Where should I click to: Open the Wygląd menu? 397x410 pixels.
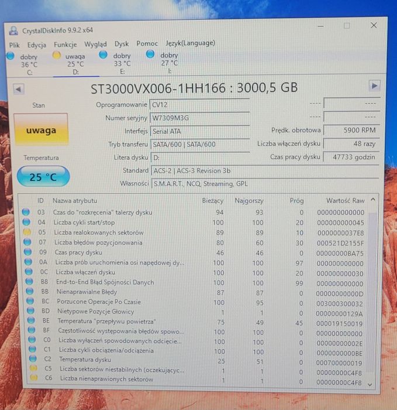pyautogui.click(x=95, y=44)
